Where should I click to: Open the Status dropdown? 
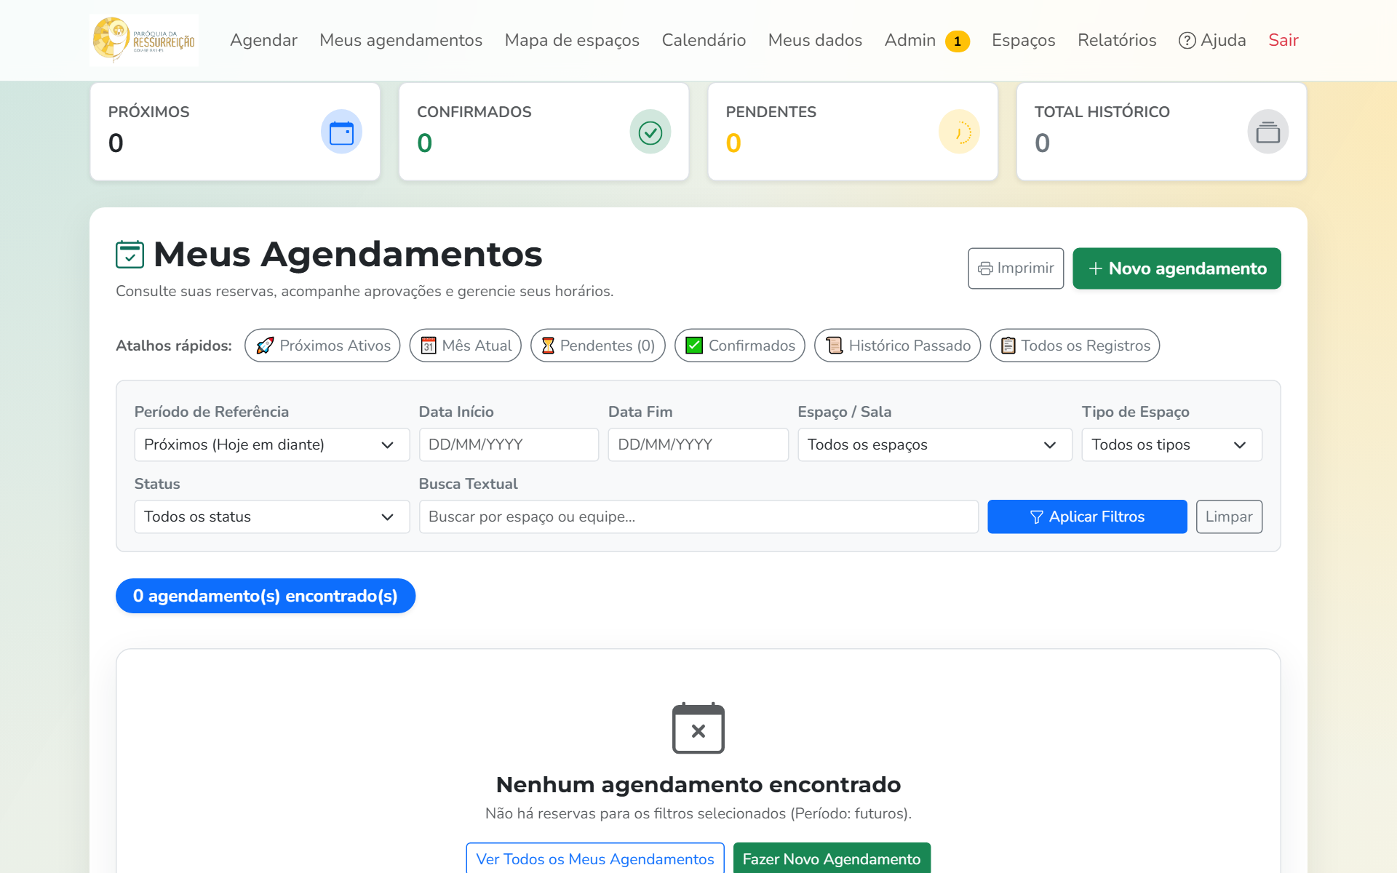(272, 517)
